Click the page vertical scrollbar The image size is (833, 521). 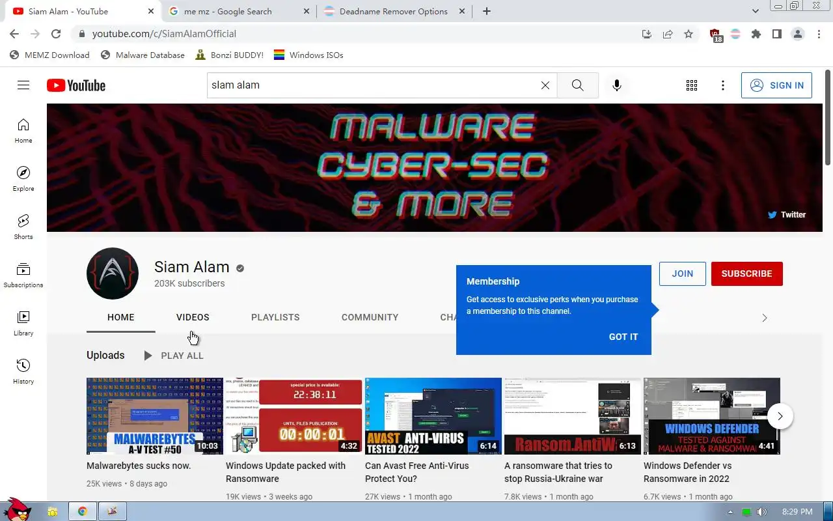pos(828,117)
